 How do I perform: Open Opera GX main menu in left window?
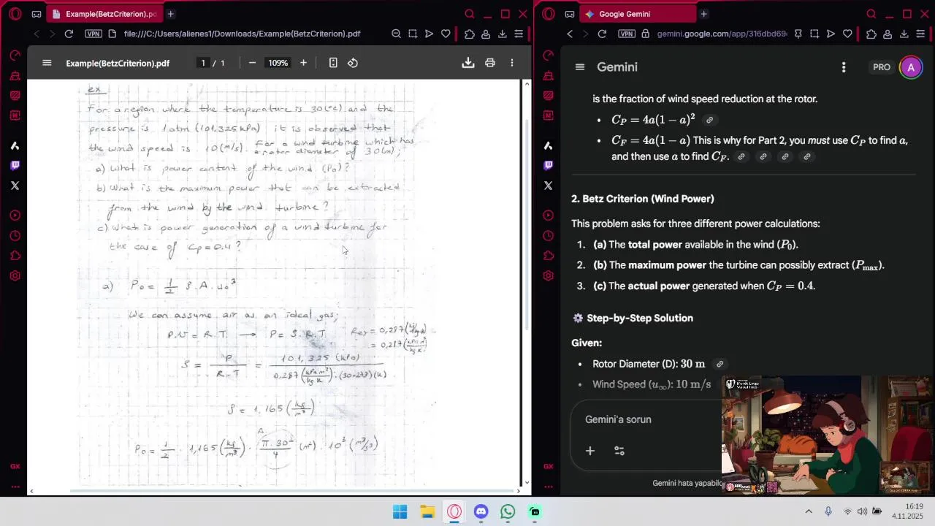tap(15, 14)
